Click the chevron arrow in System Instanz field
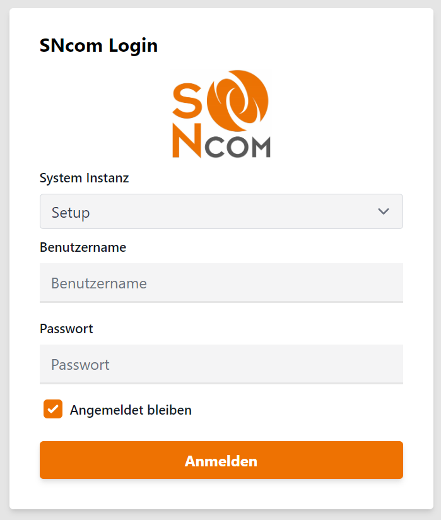The height and width of the screenshot is (520, 441). click(x=384, y=211)
